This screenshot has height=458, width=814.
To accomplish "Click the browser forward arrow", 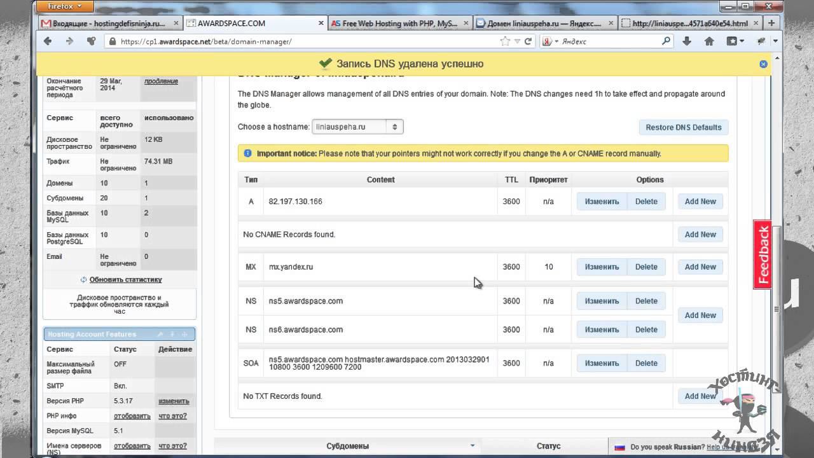I will [69, 41].
